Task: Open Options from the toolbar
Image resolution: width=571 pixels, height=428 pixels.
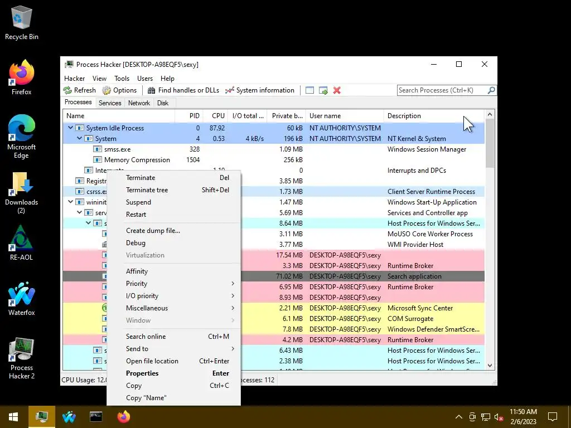Action: (x=119, y=90)
